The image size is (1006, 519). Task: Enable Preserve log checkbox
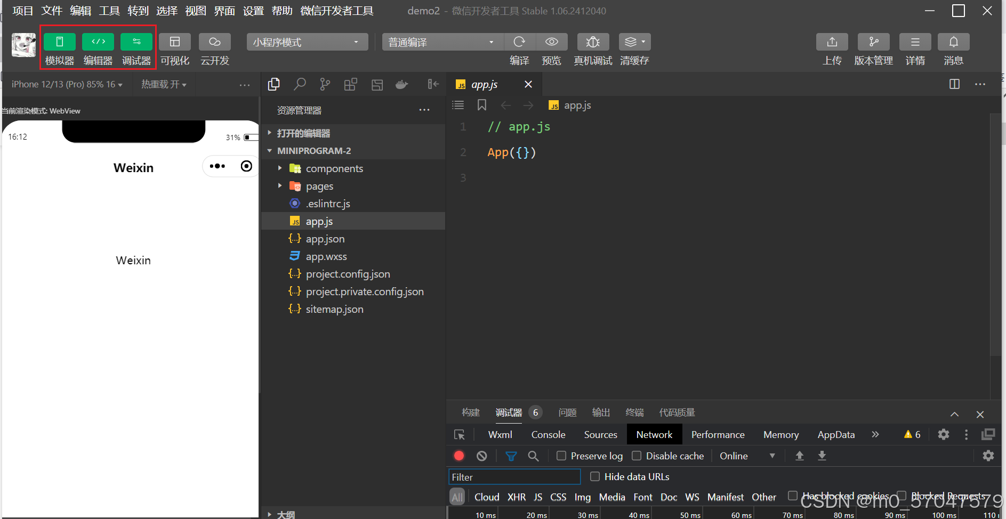[561, 456]
